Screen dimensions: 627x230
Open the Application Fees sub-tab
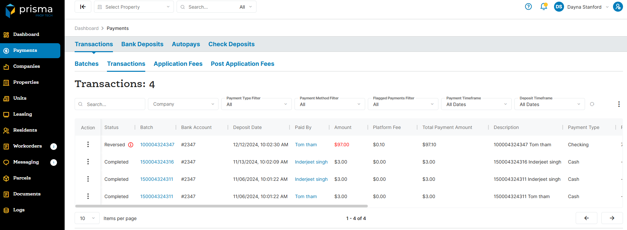[x=178, y=64]
